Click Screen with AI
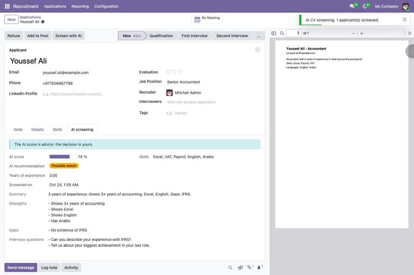The image size is (414, 275). [68, 36]
